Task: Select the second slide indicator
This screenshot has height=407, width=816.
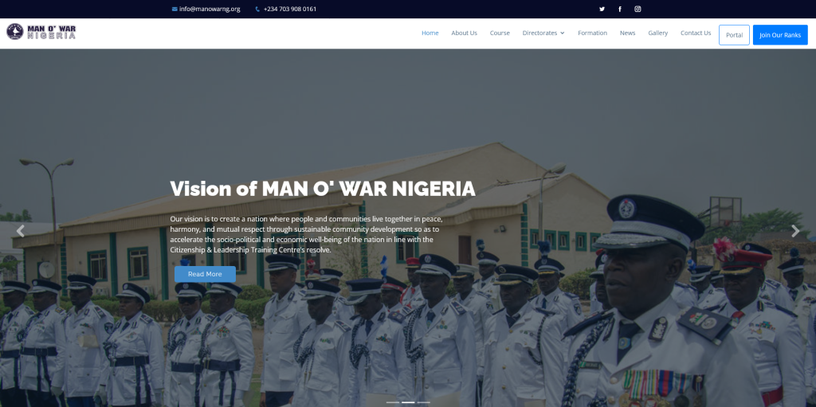Action: tap(408, 402)
